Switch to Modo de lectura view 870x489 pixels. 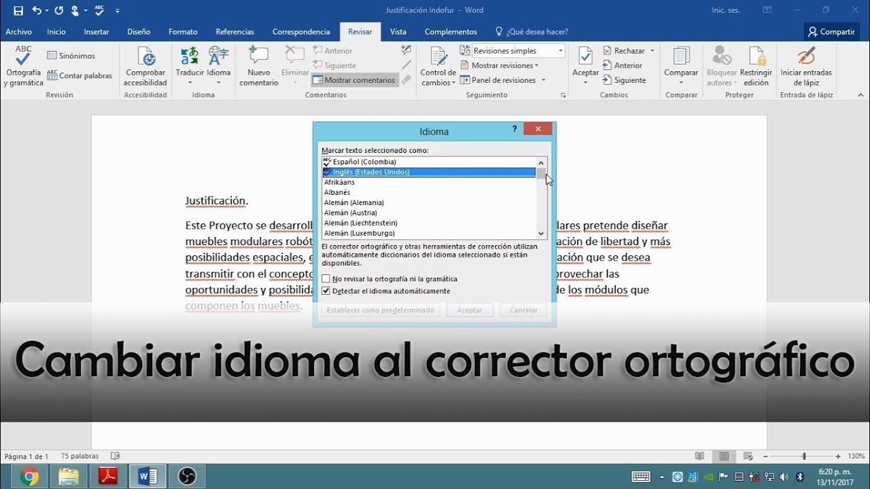pos(699,456)
